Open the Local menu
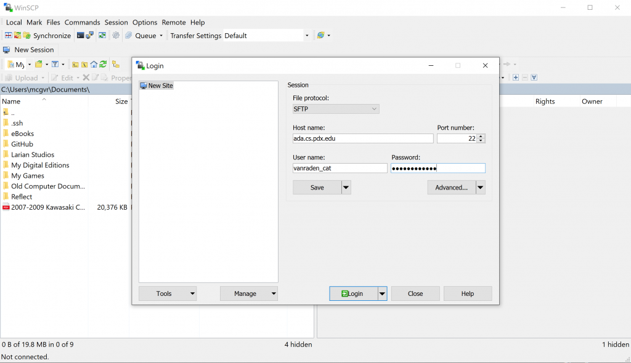Image resolution: width=631 pixels, height=363 pixels. 14,23
